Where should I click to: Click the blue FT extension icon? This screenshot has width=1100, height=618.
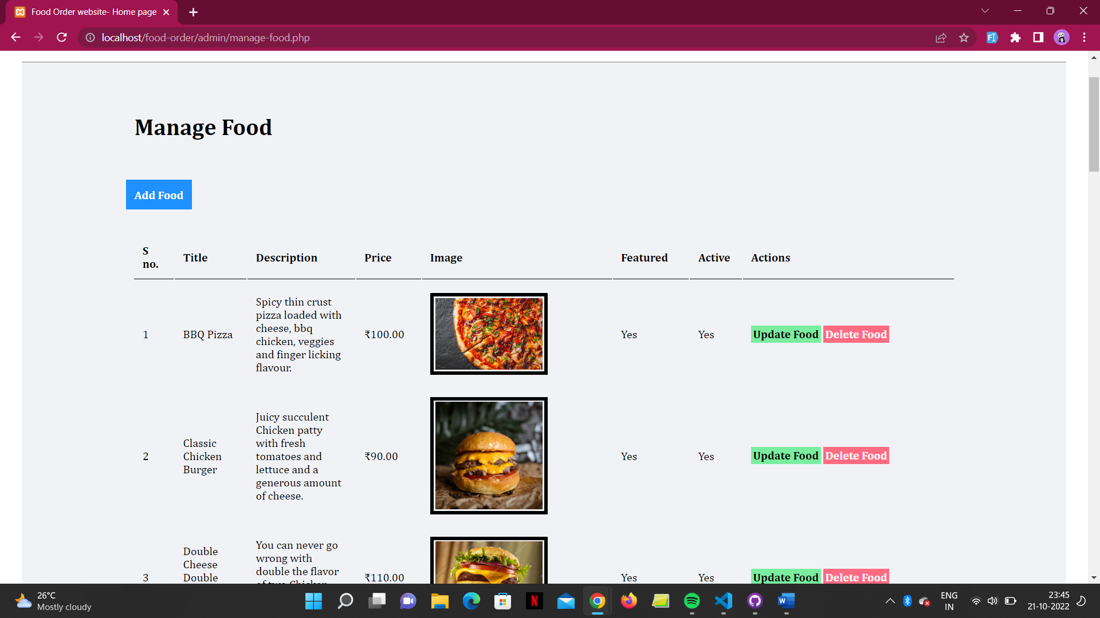992,37
